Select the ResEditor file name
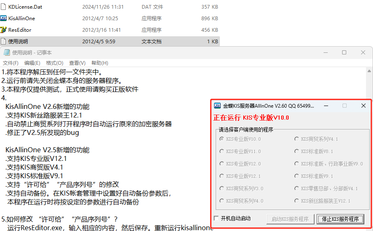The image size is (373, 231). pos(20,30)
